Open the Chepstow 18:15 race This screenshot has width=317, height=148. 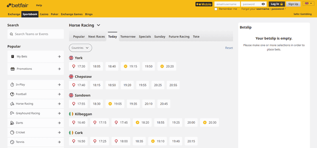tap(96, 85)
